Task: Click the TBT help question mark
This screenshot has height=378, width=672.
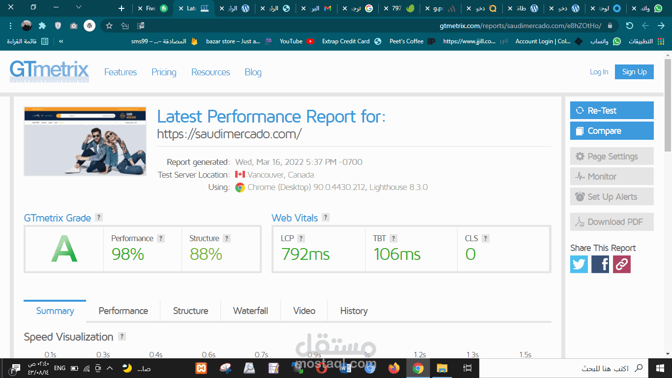Action: tap(394, 238)
